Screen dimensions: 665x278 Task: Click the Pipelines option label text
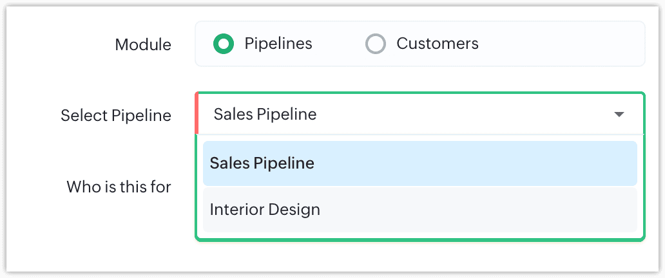coord(278,44)
